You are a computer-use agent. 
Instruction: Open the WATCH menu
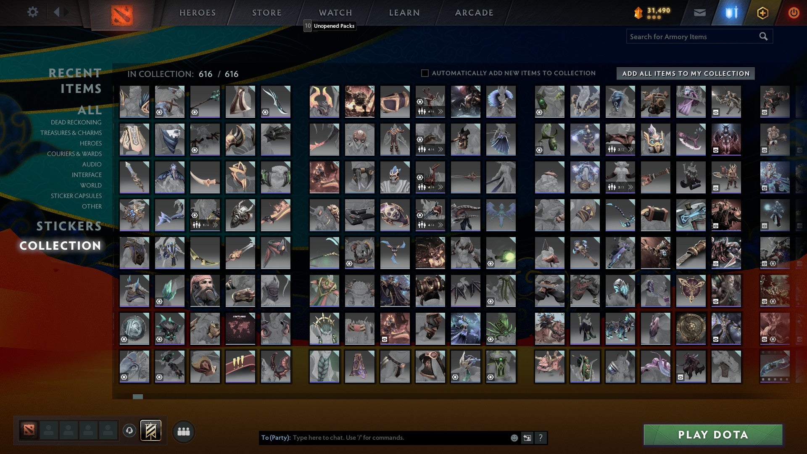pyautogui.click(x=335, y=12)
